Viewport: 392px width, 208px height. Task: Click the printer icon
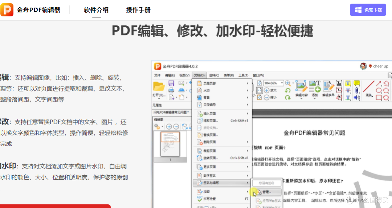(171, 90)
